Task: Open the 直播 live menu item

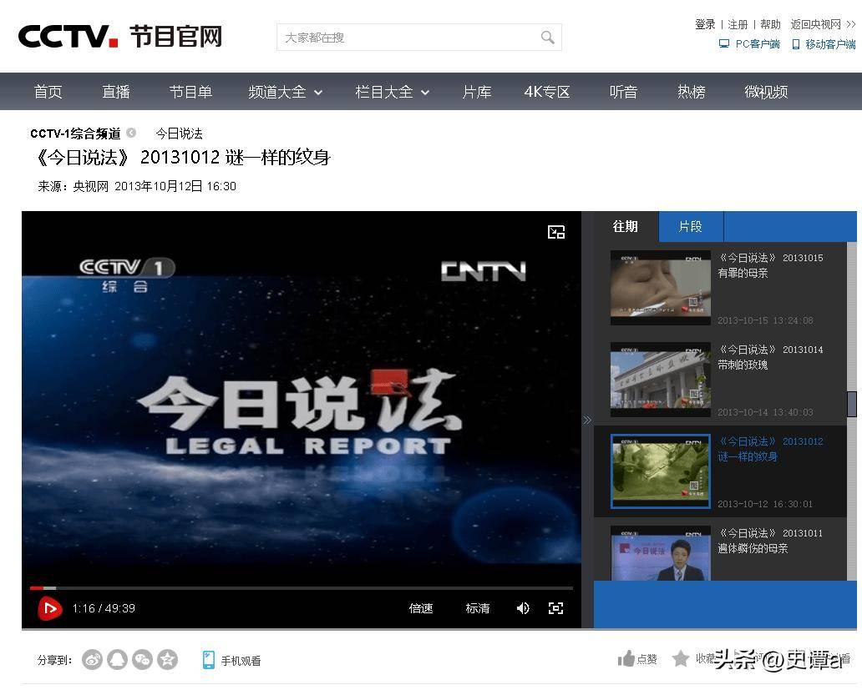Action: tap(115, 92)
